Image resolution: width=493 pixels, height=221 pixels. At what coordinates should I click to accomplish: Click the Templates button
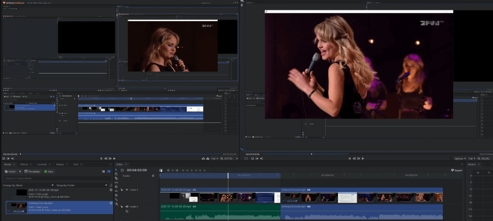coord(32,172)
